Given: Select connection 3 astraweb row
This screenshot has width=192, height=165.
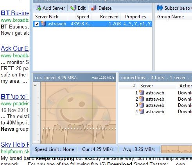Looking at the screenshot, I should coord(155,105).
